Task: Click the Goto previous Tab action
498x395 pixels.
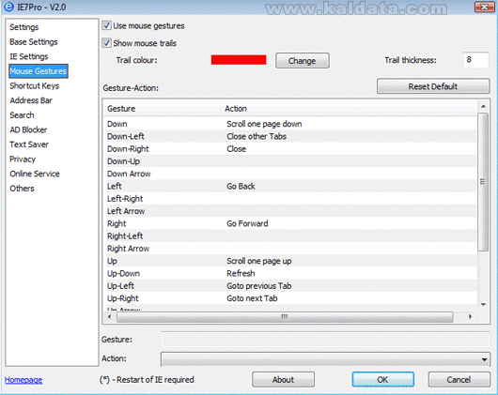Action: (258, 286)
